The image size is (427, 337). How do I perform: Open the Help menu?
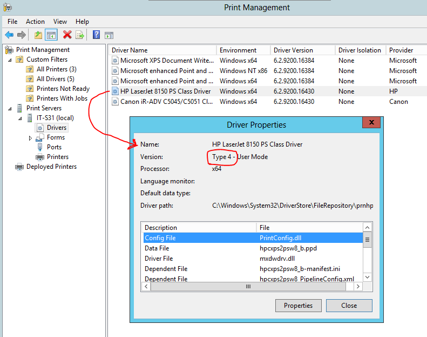pyautogui.click(x=82, y=22)
